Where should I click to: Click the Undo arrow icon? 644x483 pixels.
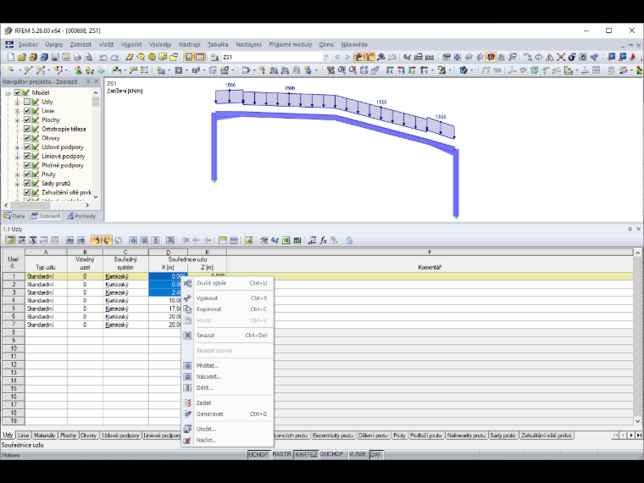103,57
